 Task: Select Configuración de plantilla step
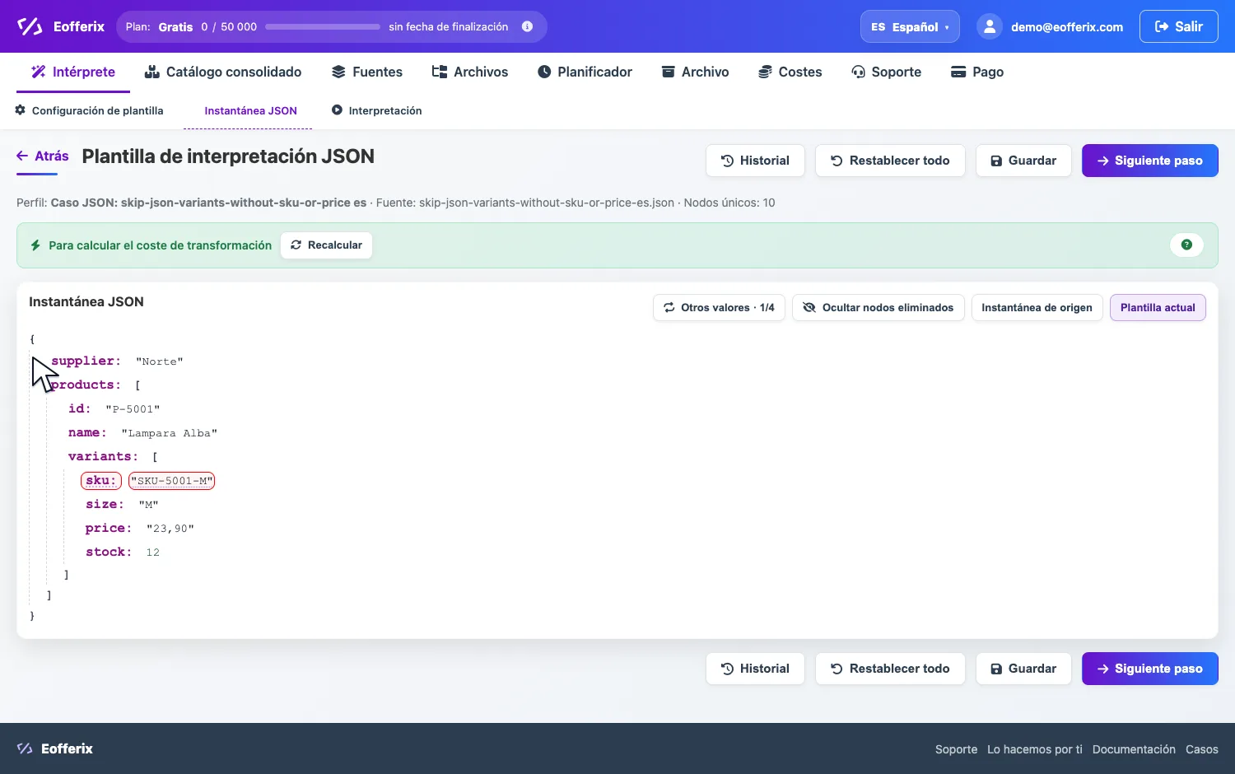[89, 110]
